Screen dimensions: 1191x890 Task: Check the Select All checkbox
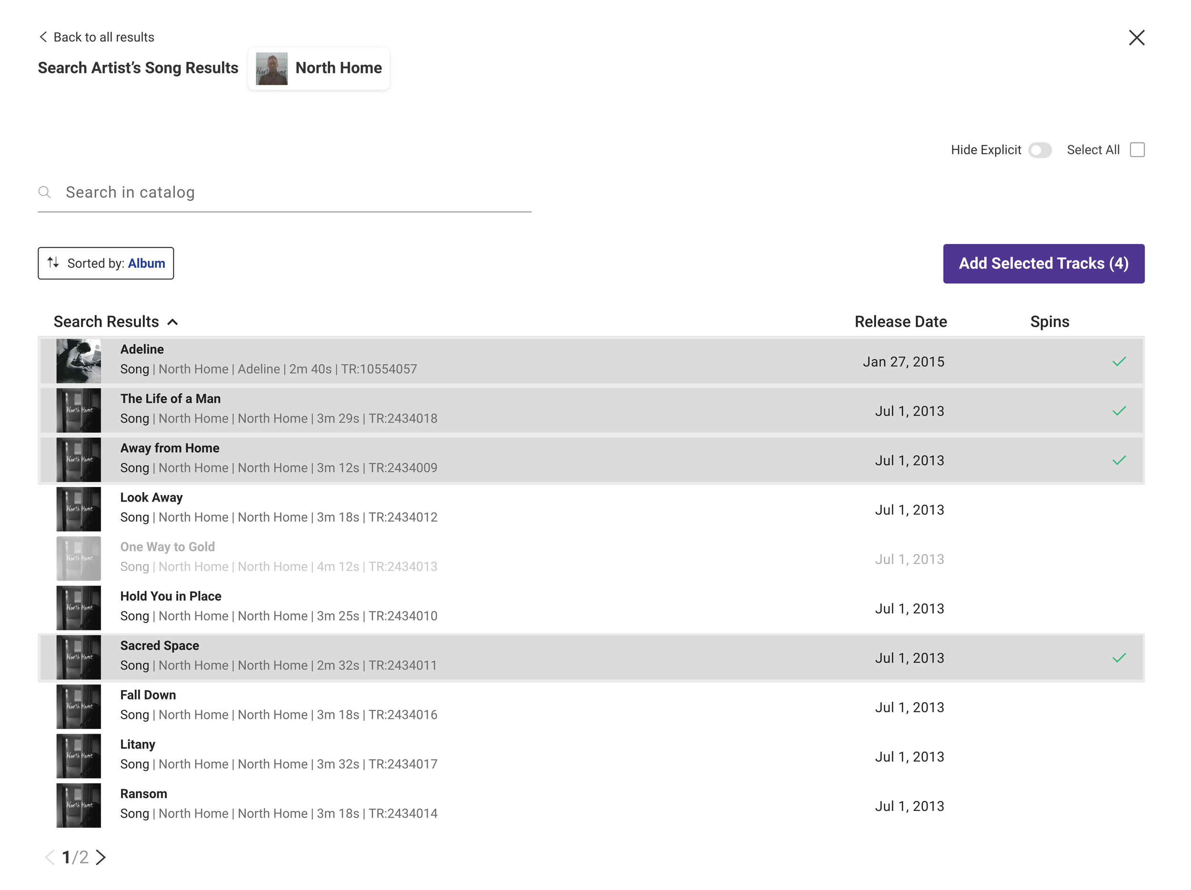click(x=1137, y=150)
